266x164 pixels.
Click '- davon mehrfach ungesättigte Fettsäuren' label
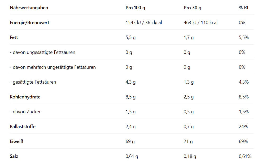pos(53,67)
